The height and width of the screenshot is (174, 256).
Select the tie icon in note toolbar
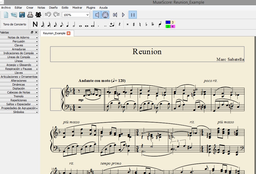point(112,24)
